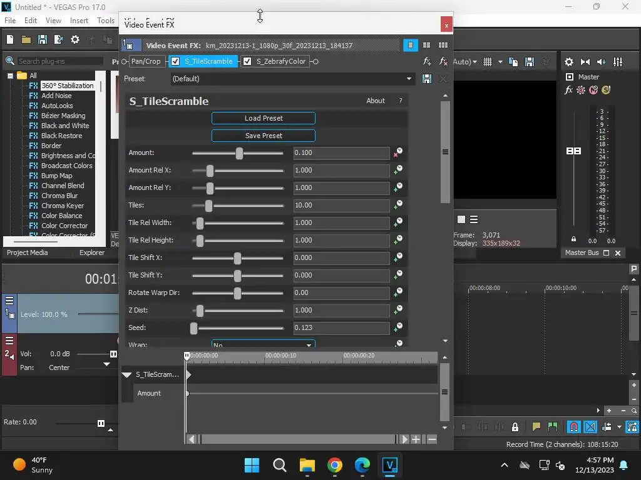Toggle Master fader channel lock
This screenshot has width=641, height=480.
(x=573, y=239)
